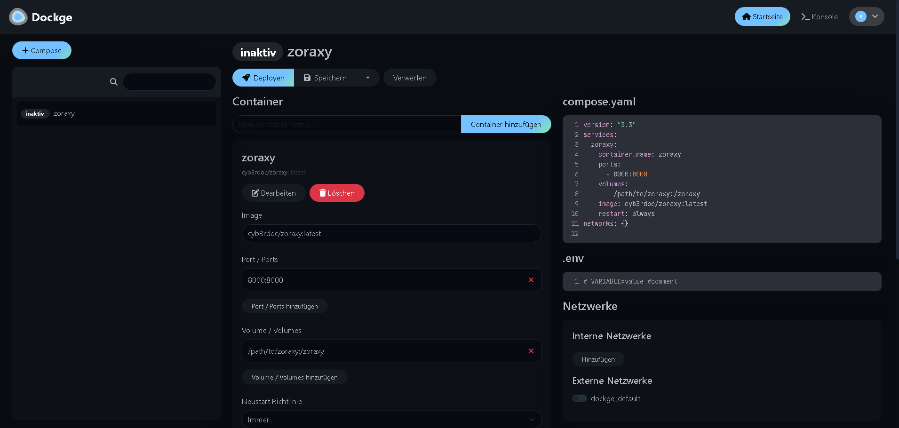This screenshot has width=899, height=428.
Task: Click the inaktiv status badge header
Action: point(258,52)
